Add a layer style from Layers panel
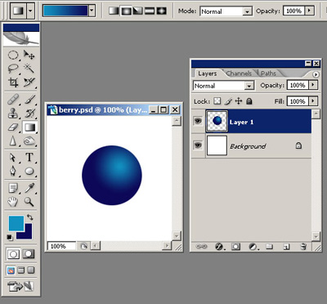327x304 pixels. [x=219, y=247]
